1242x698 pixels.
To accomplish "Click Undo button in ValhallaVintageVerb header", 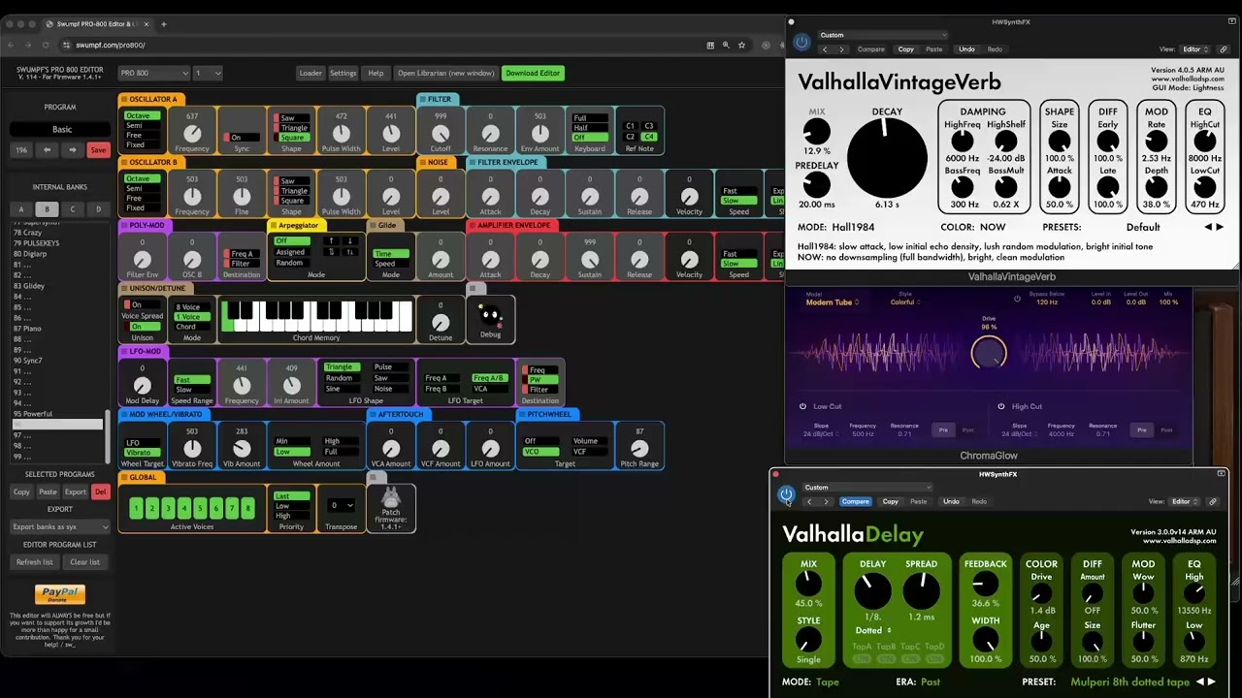I will [x=966, y=49].
